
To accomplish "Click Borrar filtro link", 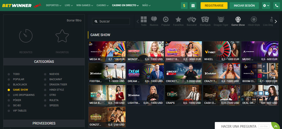I will coord(74,20).
